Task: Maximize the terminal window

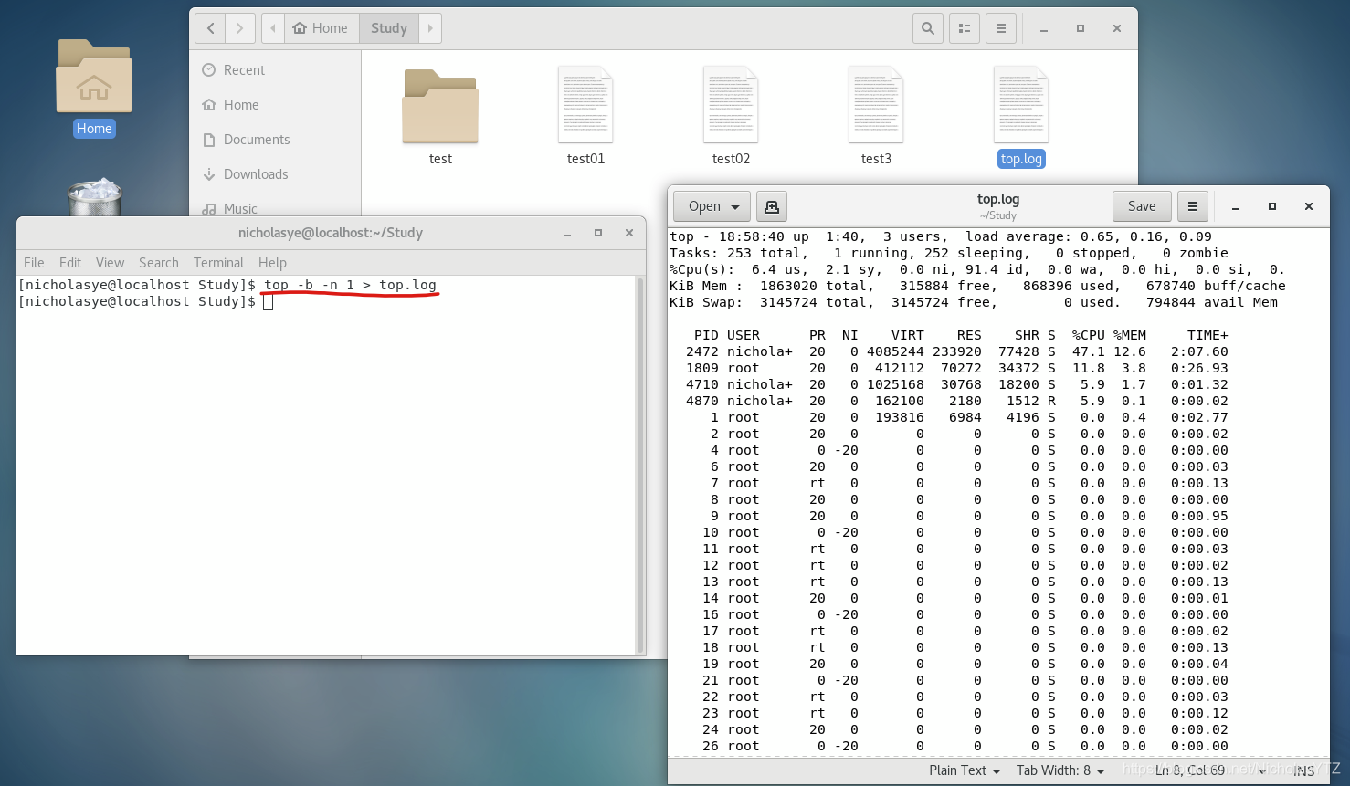Action: (598, 233)
